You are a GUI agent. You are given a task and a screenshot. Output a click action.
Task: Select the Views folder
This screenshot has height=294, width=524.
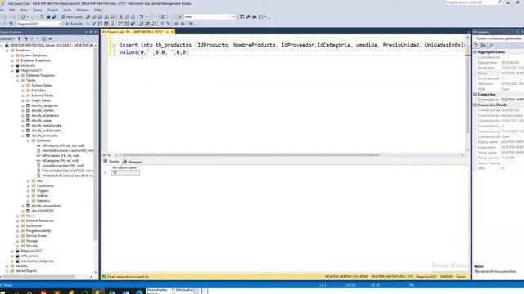click(x=30, y=216)
